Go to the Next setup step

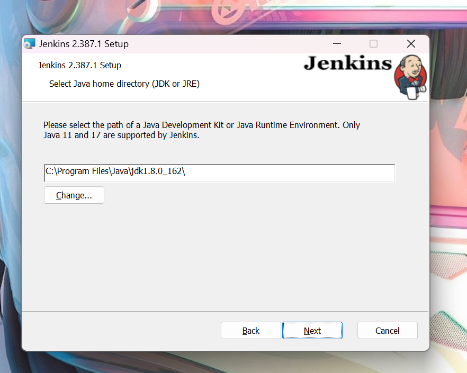point(312,331)
